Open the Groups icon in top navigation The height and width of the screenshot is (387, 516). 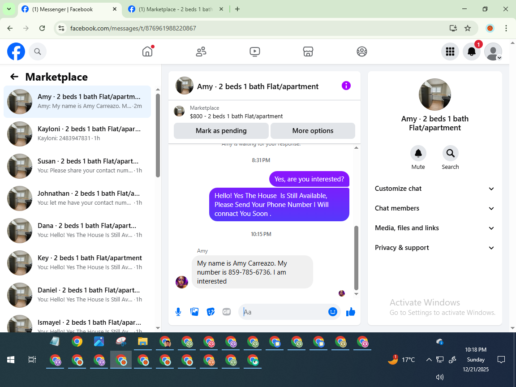(361, 52)
